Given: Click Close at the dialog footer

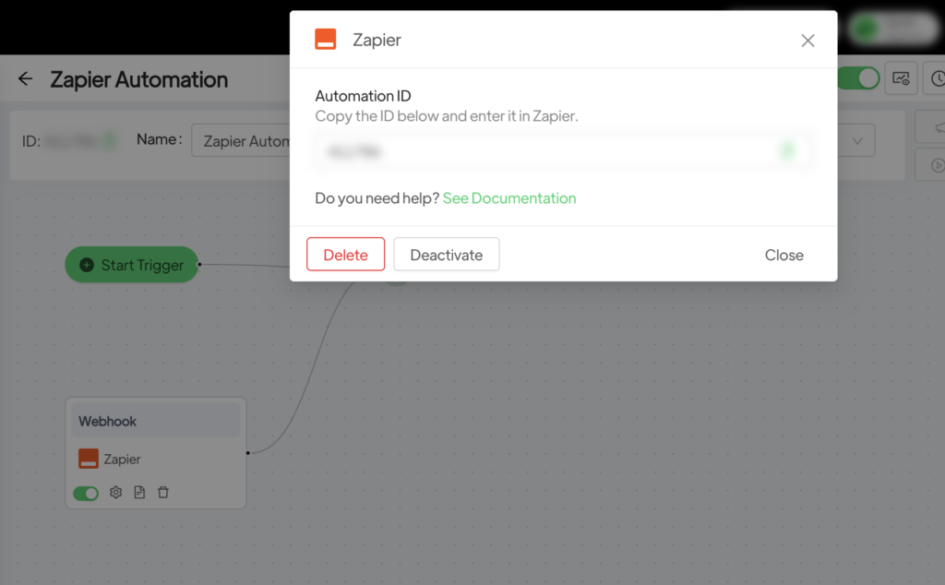Looking at the screenshot, I should [784, 255].
